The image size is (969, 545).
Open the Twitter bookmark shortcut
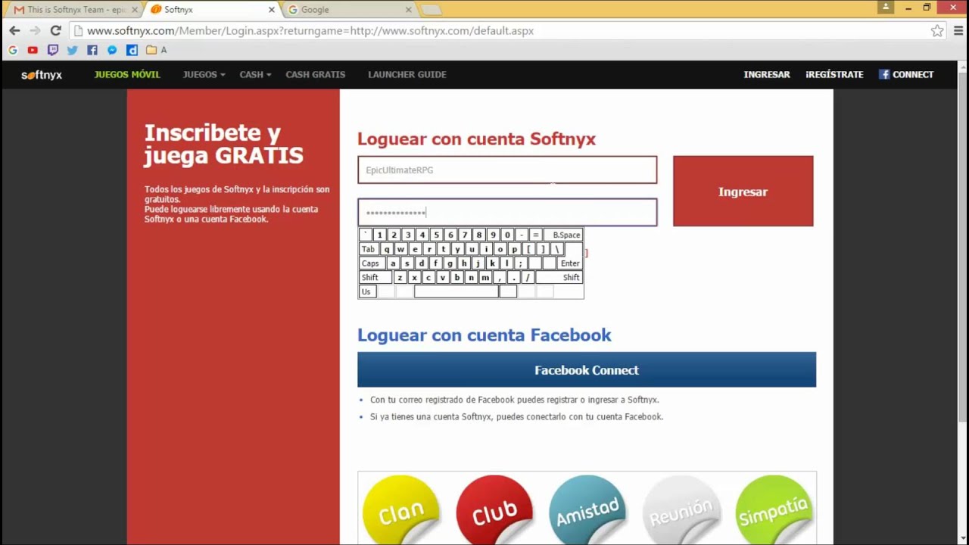point(72,50)
